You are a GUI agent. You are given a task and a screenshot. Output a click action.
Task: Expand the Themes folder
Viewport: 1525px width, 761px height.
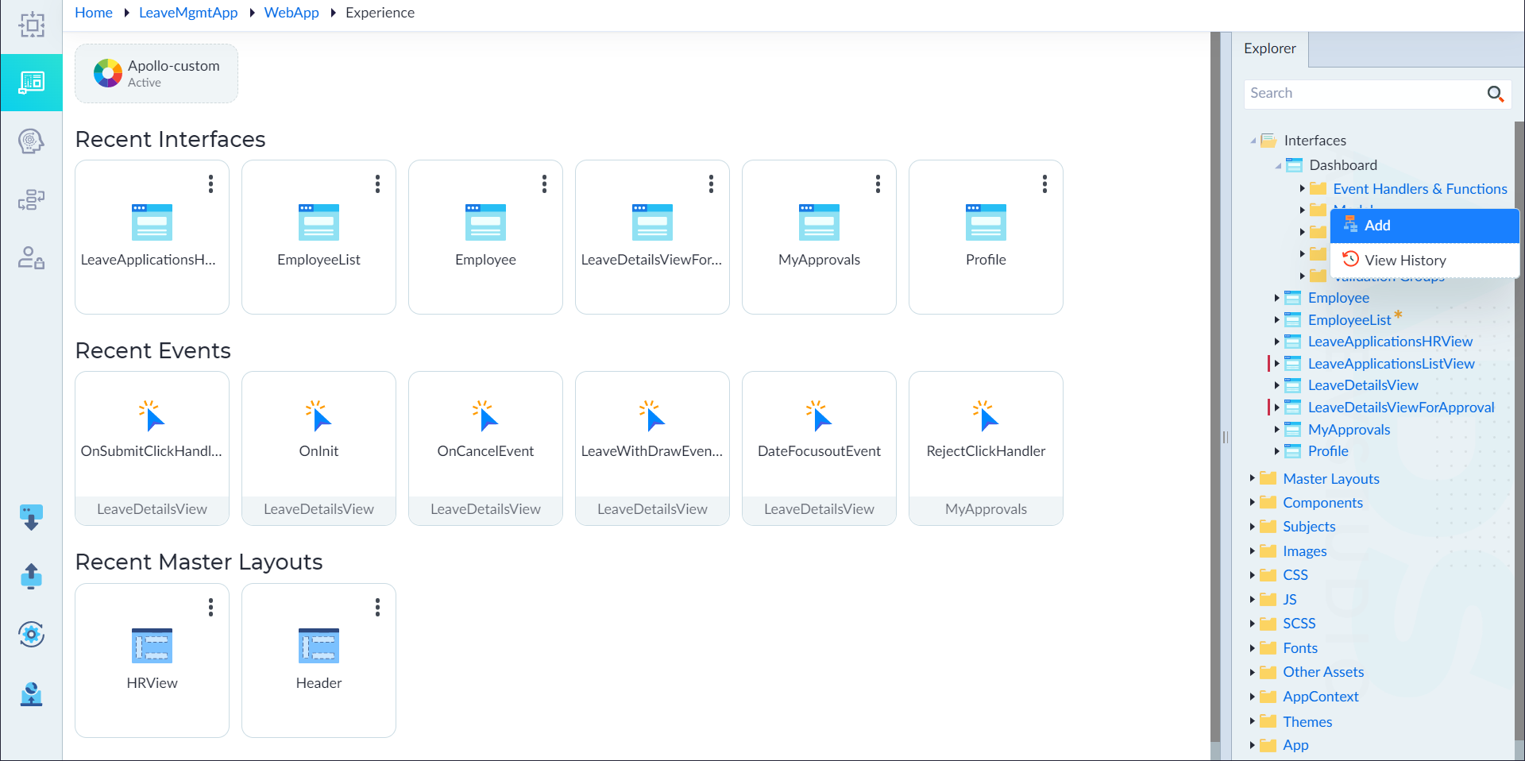coord(1253,721)
